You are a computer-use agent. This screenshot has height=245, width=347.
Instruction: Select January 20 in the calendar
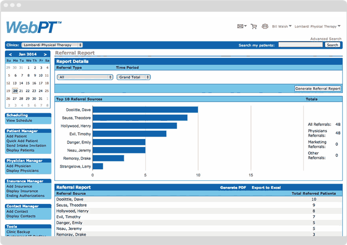[15, 91]
